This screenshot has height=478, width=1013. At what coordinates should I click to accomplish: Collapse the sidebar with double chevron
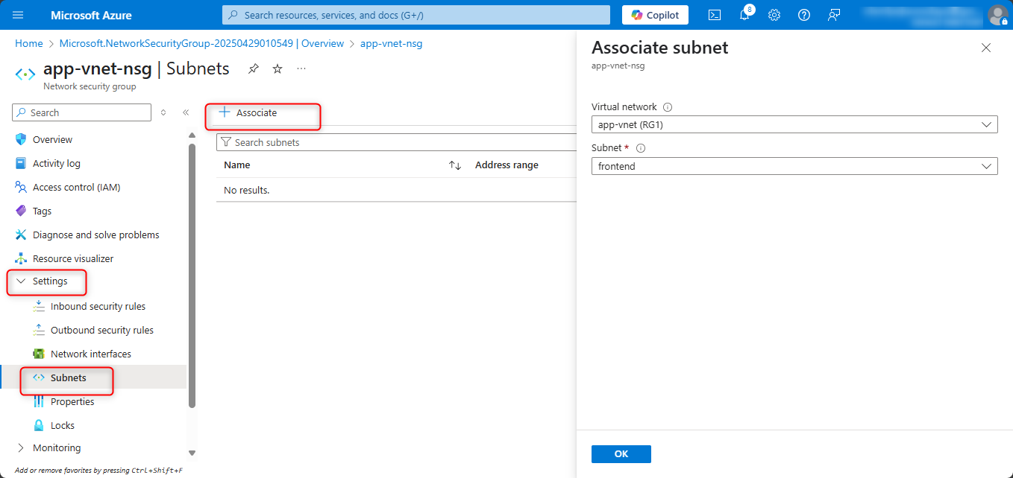pyautogui.click(x=186, y=112)
